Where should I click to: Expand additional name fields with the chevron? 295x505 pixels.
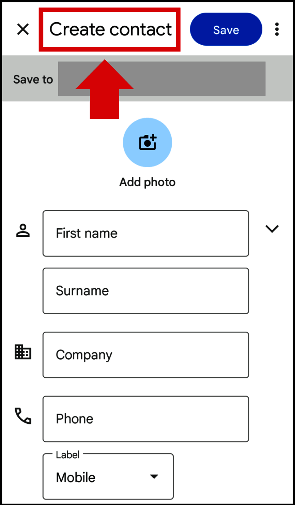click(272, 229)
